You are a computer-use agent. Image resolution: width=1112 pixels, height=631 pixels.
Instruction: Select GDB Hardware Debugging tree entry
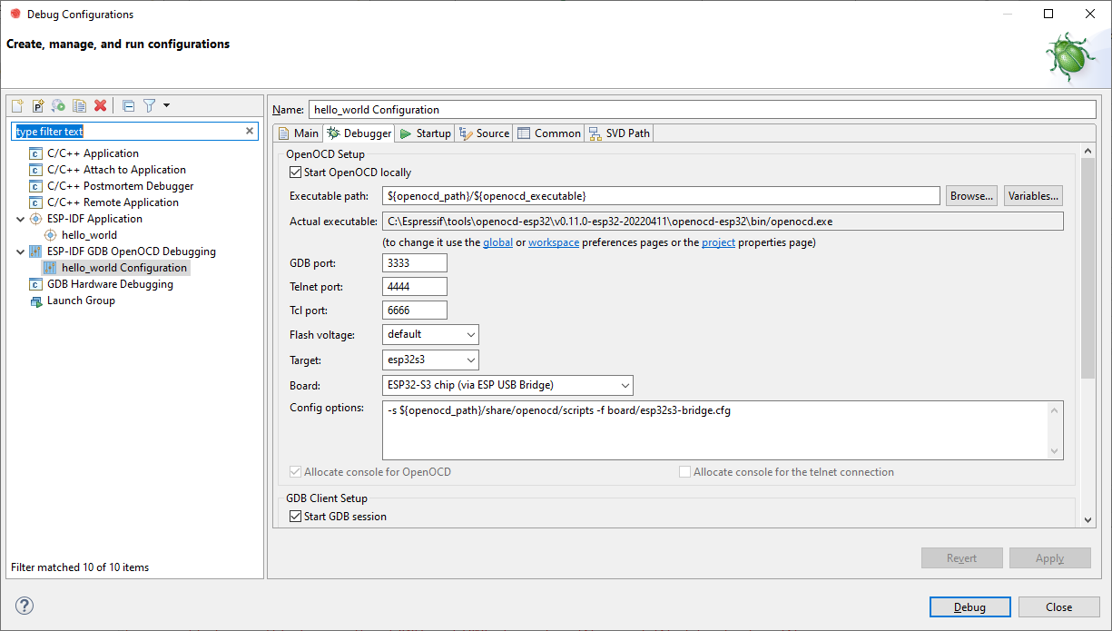pos(110,284)
